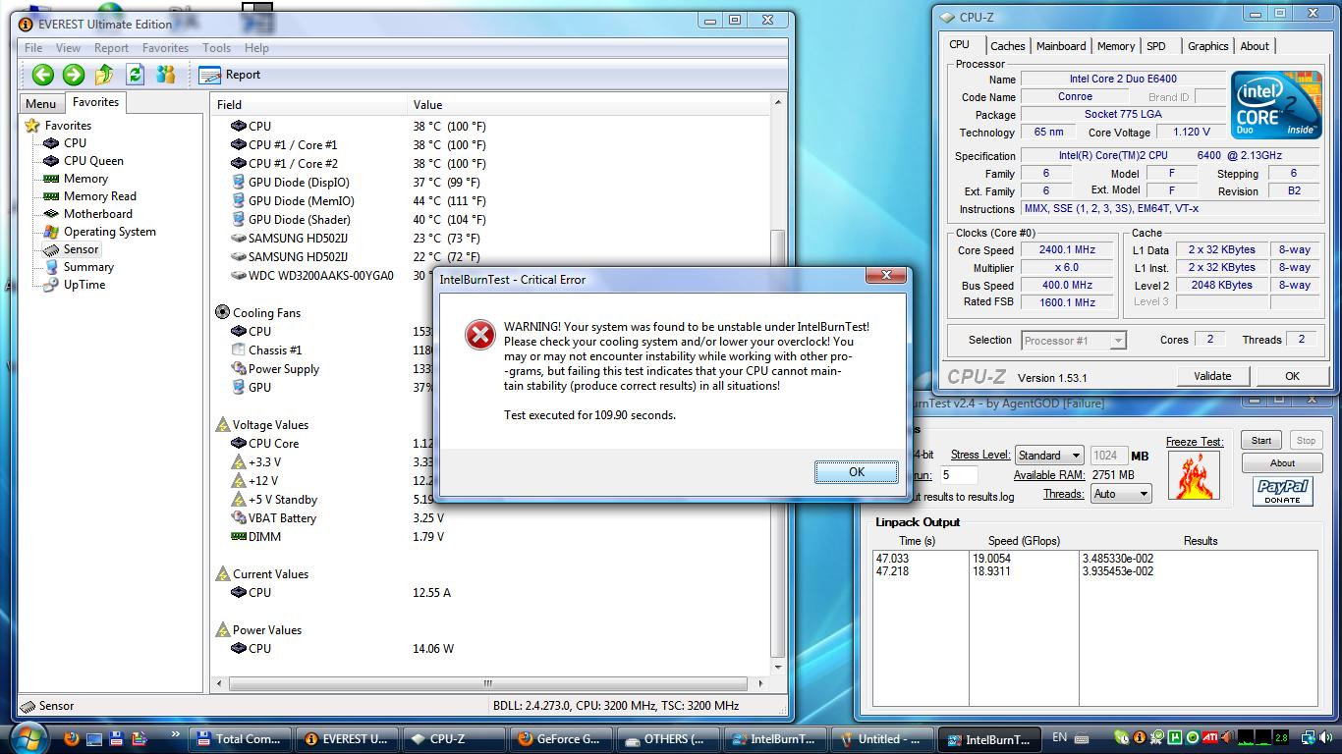Select Motherboard in the favorites tree
Viewport: 1342px width, 754px height.
pos(87,214)
